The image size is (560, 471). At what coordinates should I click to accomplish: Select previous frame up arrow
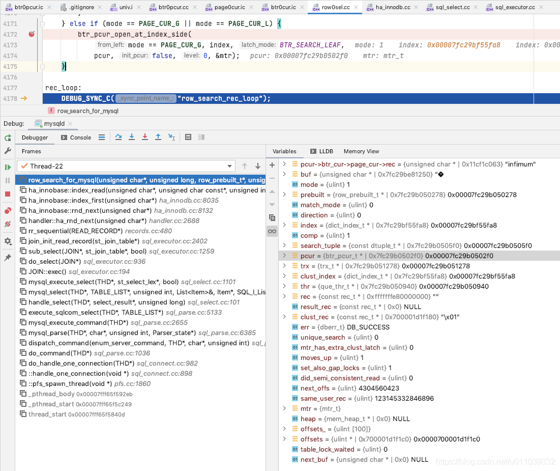(245, 167)
